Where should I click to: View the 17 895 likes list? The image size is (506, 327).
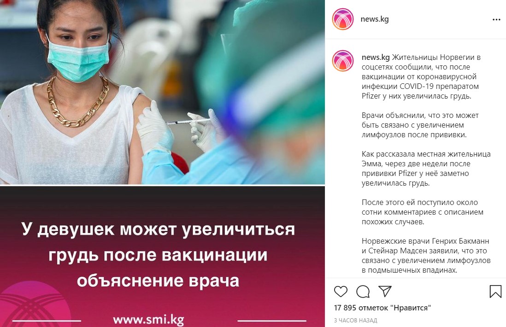pos(382,308)
